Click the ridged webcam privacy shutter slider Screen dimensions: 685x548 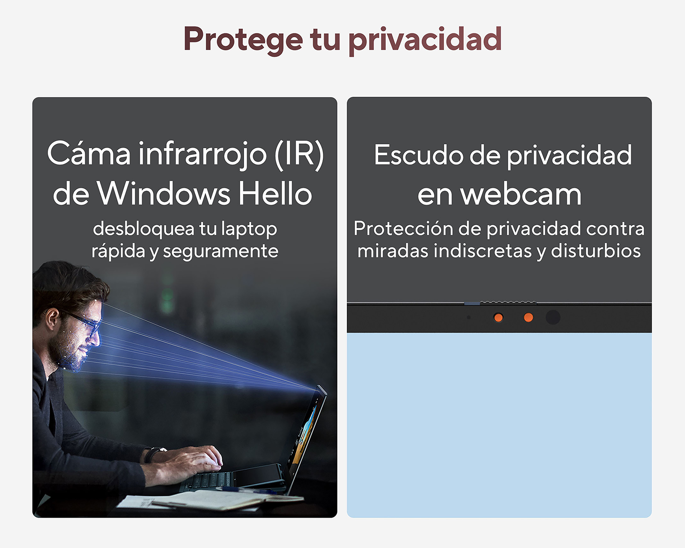click(508, 303)
